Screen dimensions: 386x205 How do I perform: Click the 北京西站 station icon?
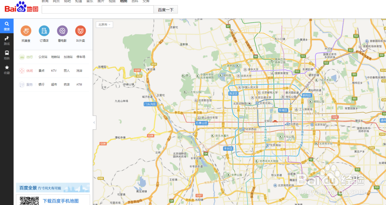point(243,129)
